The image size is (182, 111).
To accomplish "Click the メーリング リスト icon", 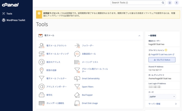I will pyautogui.click(x=77, y=62).
